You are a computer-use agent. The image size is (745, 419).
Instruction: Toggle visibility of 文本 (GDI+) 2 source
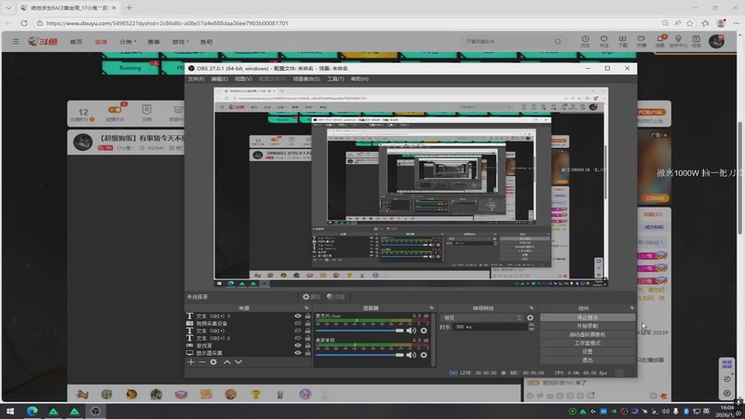[x=298, y=338]
